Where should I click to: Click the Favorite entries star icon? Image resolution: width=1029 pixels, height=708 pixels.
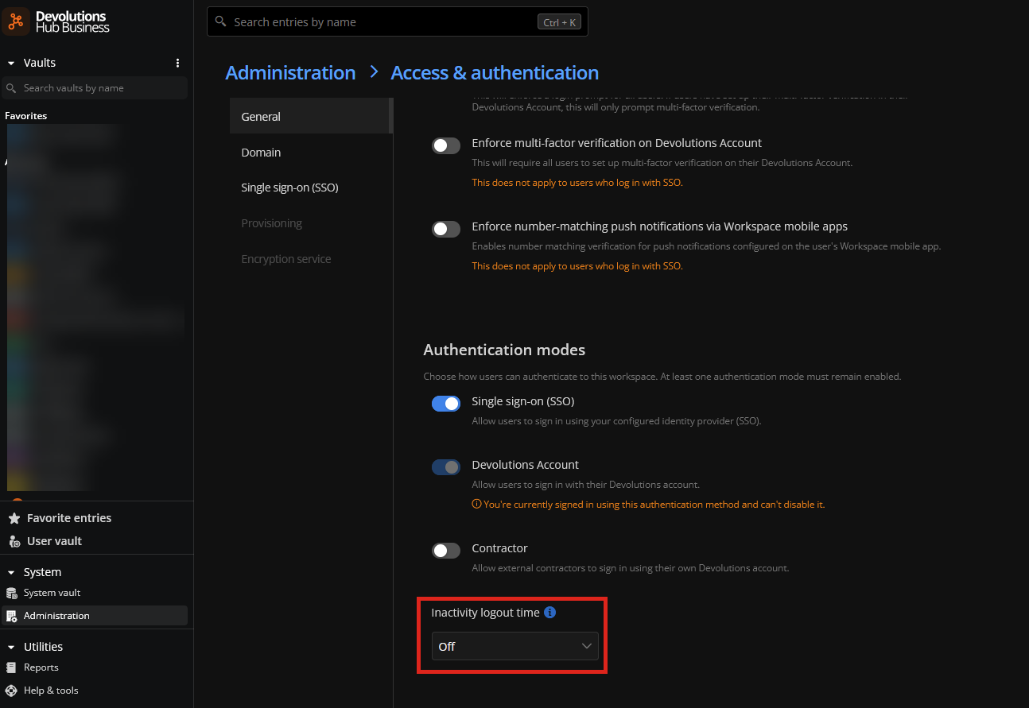click(x=14, y=518)
